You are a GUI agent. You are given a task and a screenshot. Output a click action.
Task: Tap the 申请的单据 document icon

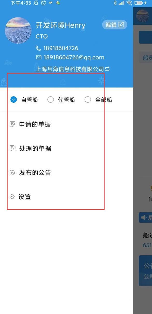click(12, 124)
